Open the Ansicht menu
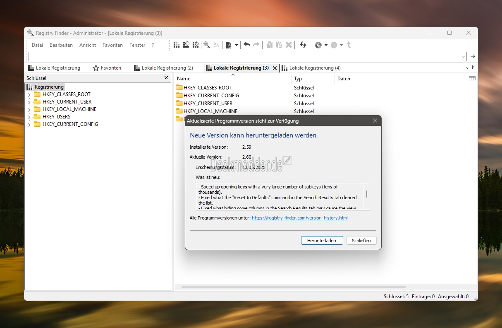Viewport: 502px width, 328px height. click(x=88, y=45)
